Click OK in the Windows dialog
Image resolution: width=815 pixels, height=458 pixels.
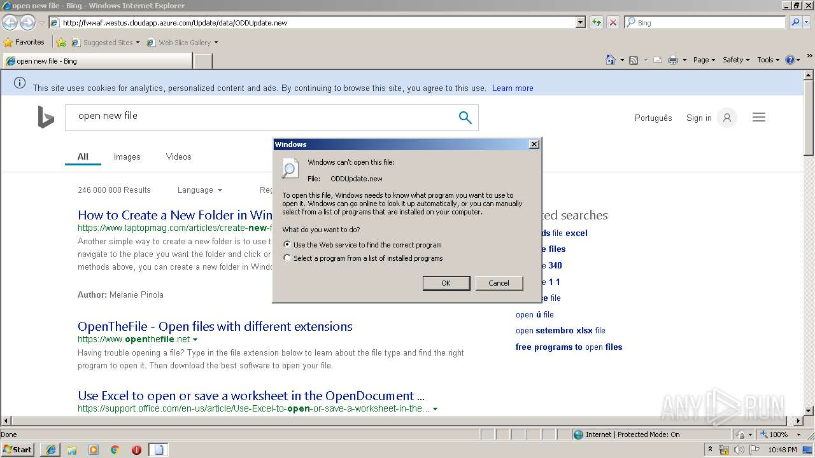(446, 283)
